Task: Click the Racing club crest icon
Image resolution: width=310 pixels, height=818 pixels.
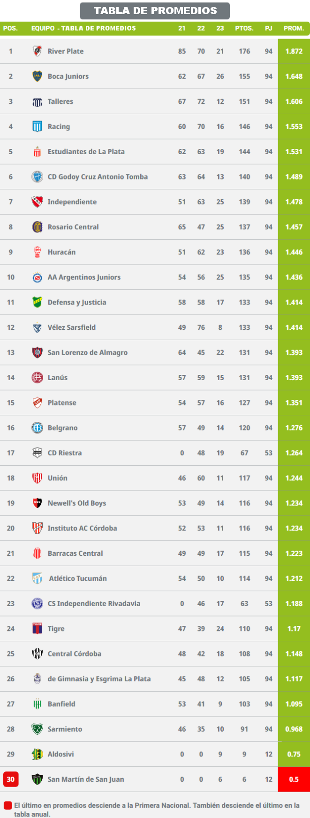Action: click(x=37, y=126)
